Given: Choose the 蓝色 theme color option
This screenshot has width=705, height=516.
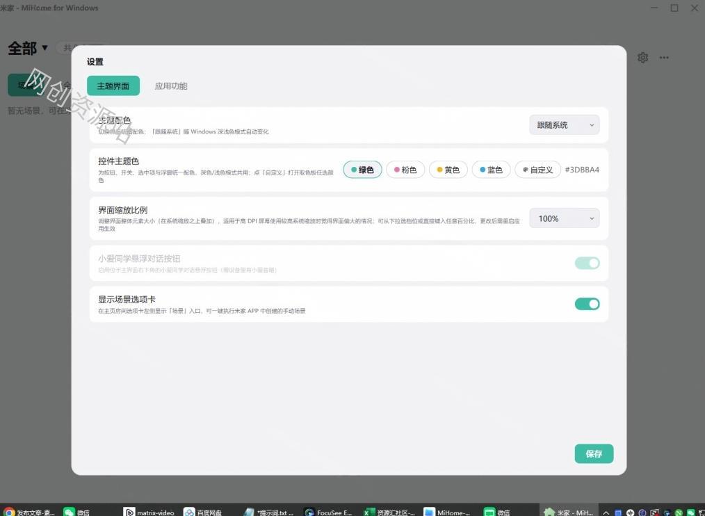Looking at the screenshot, I should (491, 170).
